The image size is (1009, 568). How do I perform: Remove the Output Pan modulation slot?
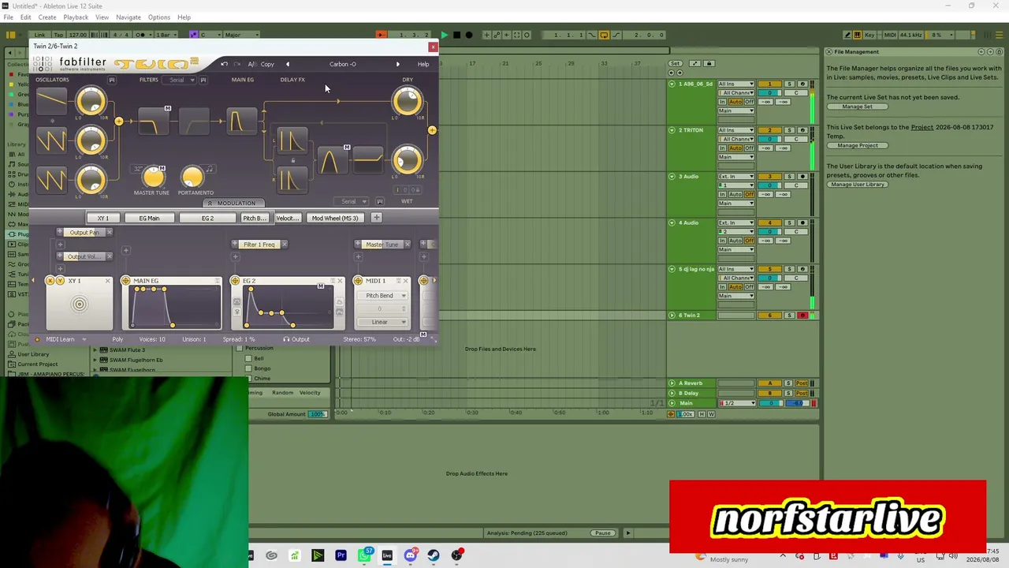(x=110, y=233)
